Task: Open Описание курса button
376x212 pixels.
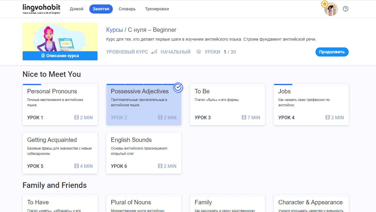Action: click(60, 56)
